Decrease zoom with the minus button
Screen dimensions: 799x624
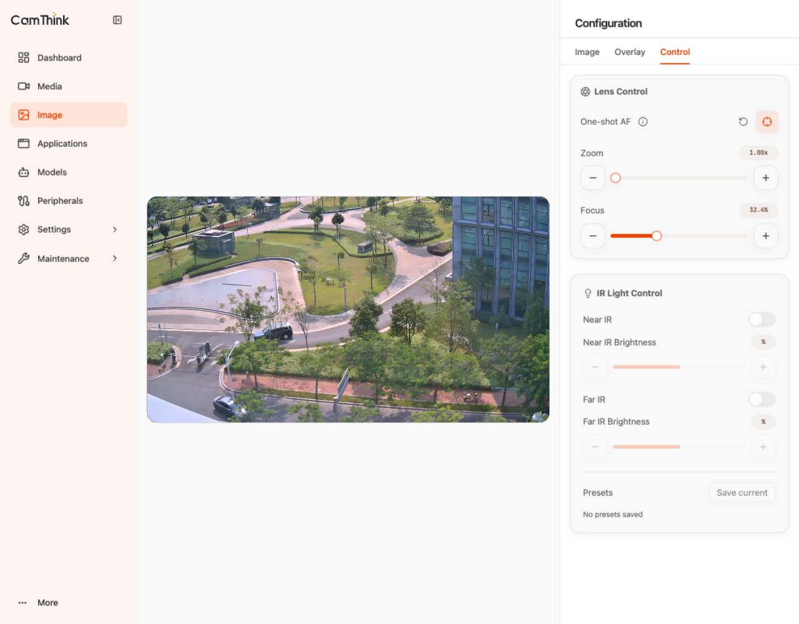pyautogui.click(x=593, y=178)
